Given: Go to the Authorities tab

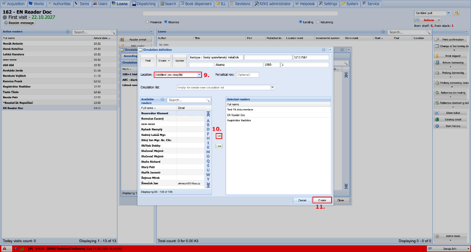Looking at the screenshot, I should [x=59, y=4].
